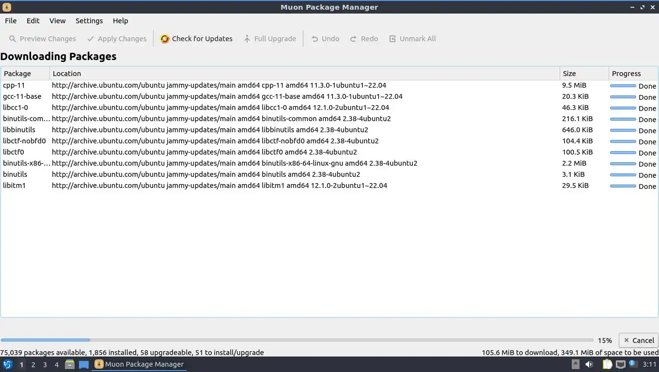Click Apply Changes toolbar button
This screenshot has width=659, height=372.
point(117,39)
